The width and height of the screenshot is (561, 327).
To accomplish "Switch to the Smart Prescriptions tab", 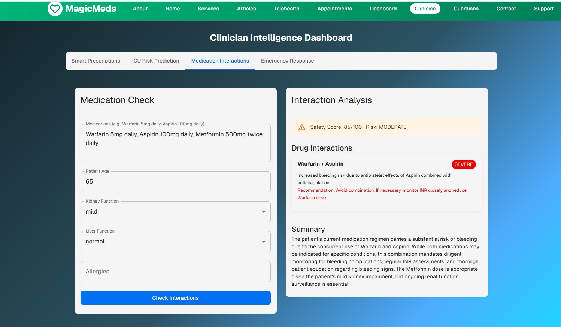I will (x=95, y=61).
